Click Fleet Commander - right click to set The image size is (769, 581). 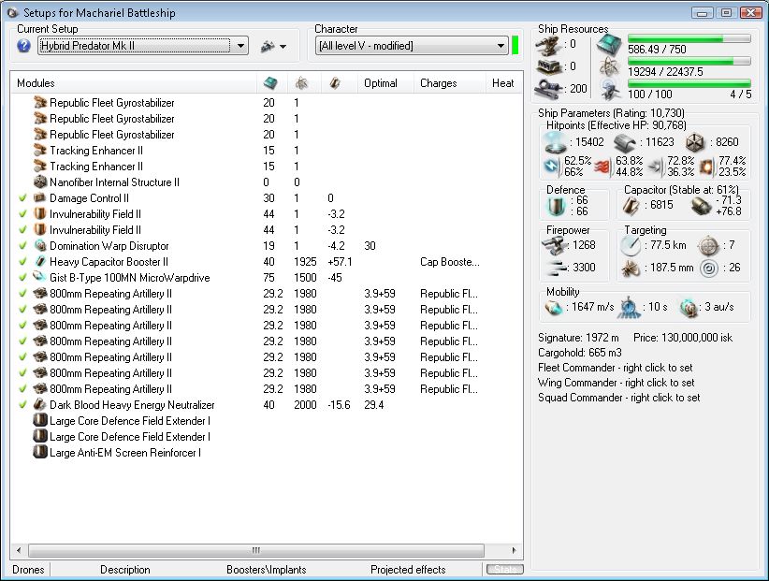point(616,368)
